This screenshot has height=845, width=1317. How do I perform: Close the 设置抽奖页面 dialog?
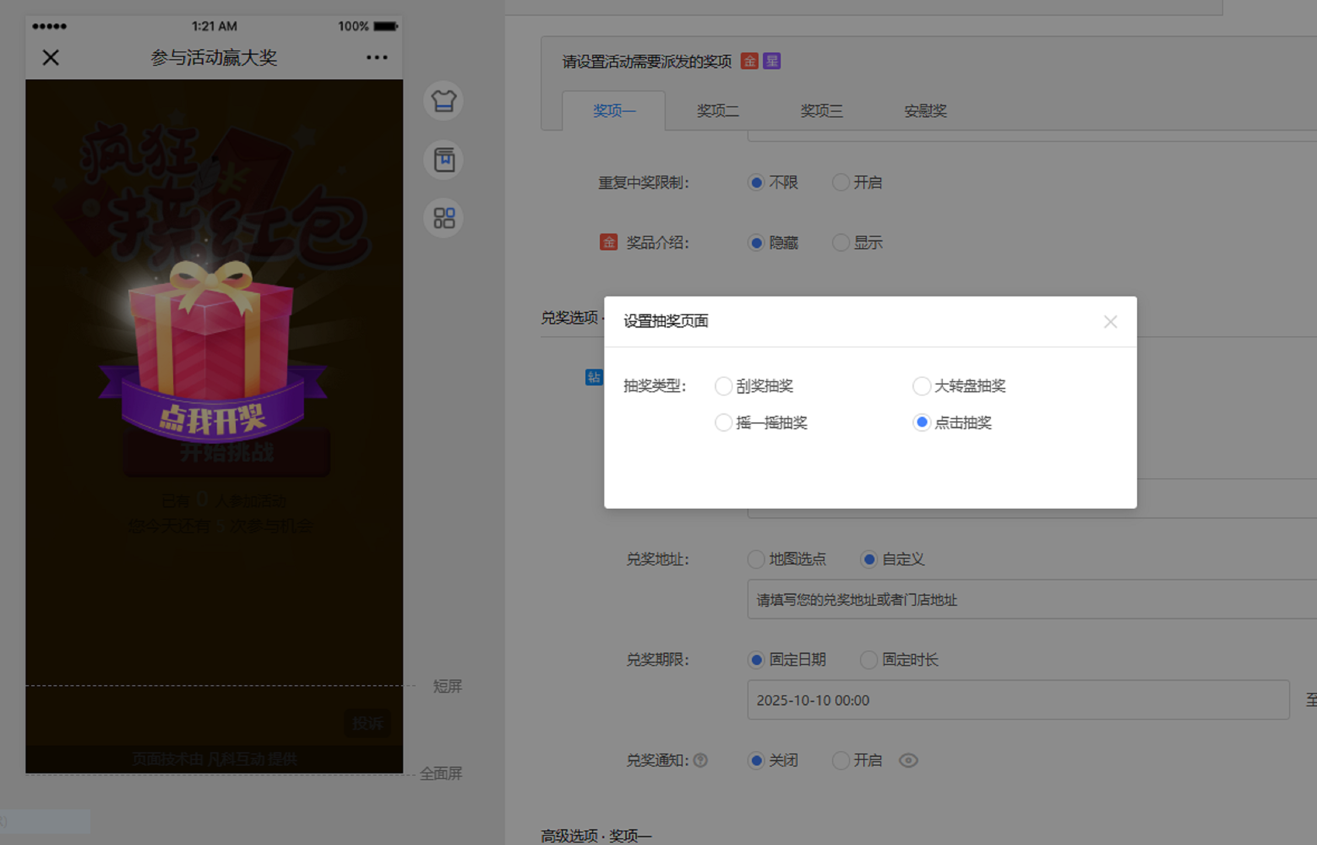1110,321
